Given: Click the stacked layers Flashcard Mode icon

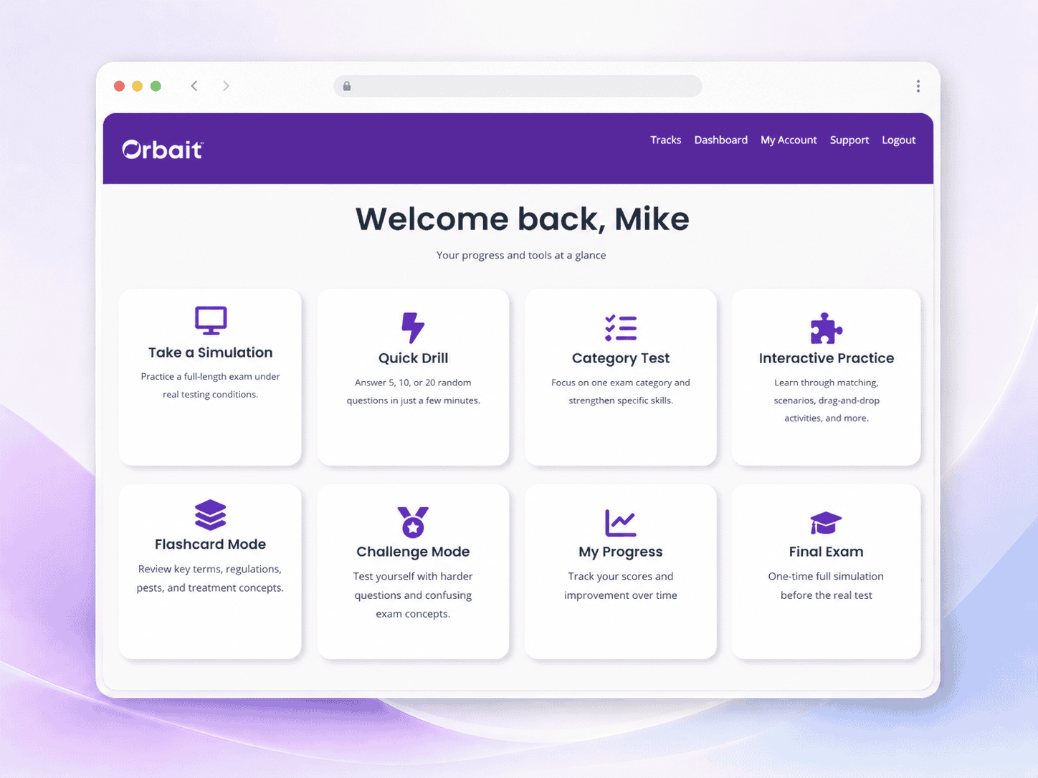Looking at the screenshot, I should [211, 514].
